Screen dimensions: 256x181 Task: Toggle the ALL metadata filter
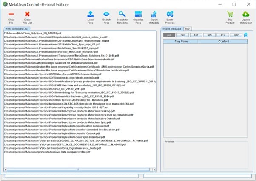tap(169, 35)
